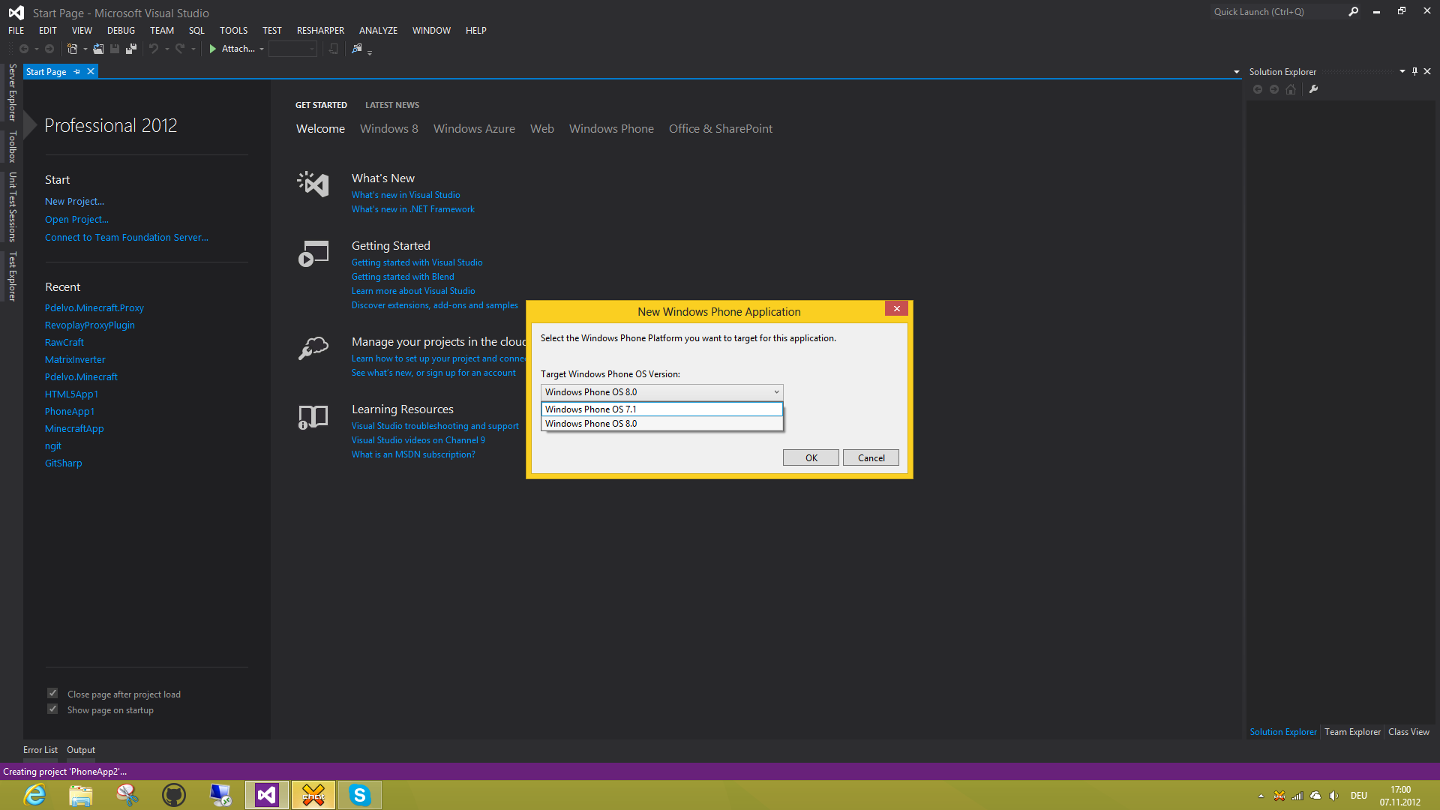Open the RESHARPER menu
The width and height of the screenshot is (1440, 810).
coord(320,31)
